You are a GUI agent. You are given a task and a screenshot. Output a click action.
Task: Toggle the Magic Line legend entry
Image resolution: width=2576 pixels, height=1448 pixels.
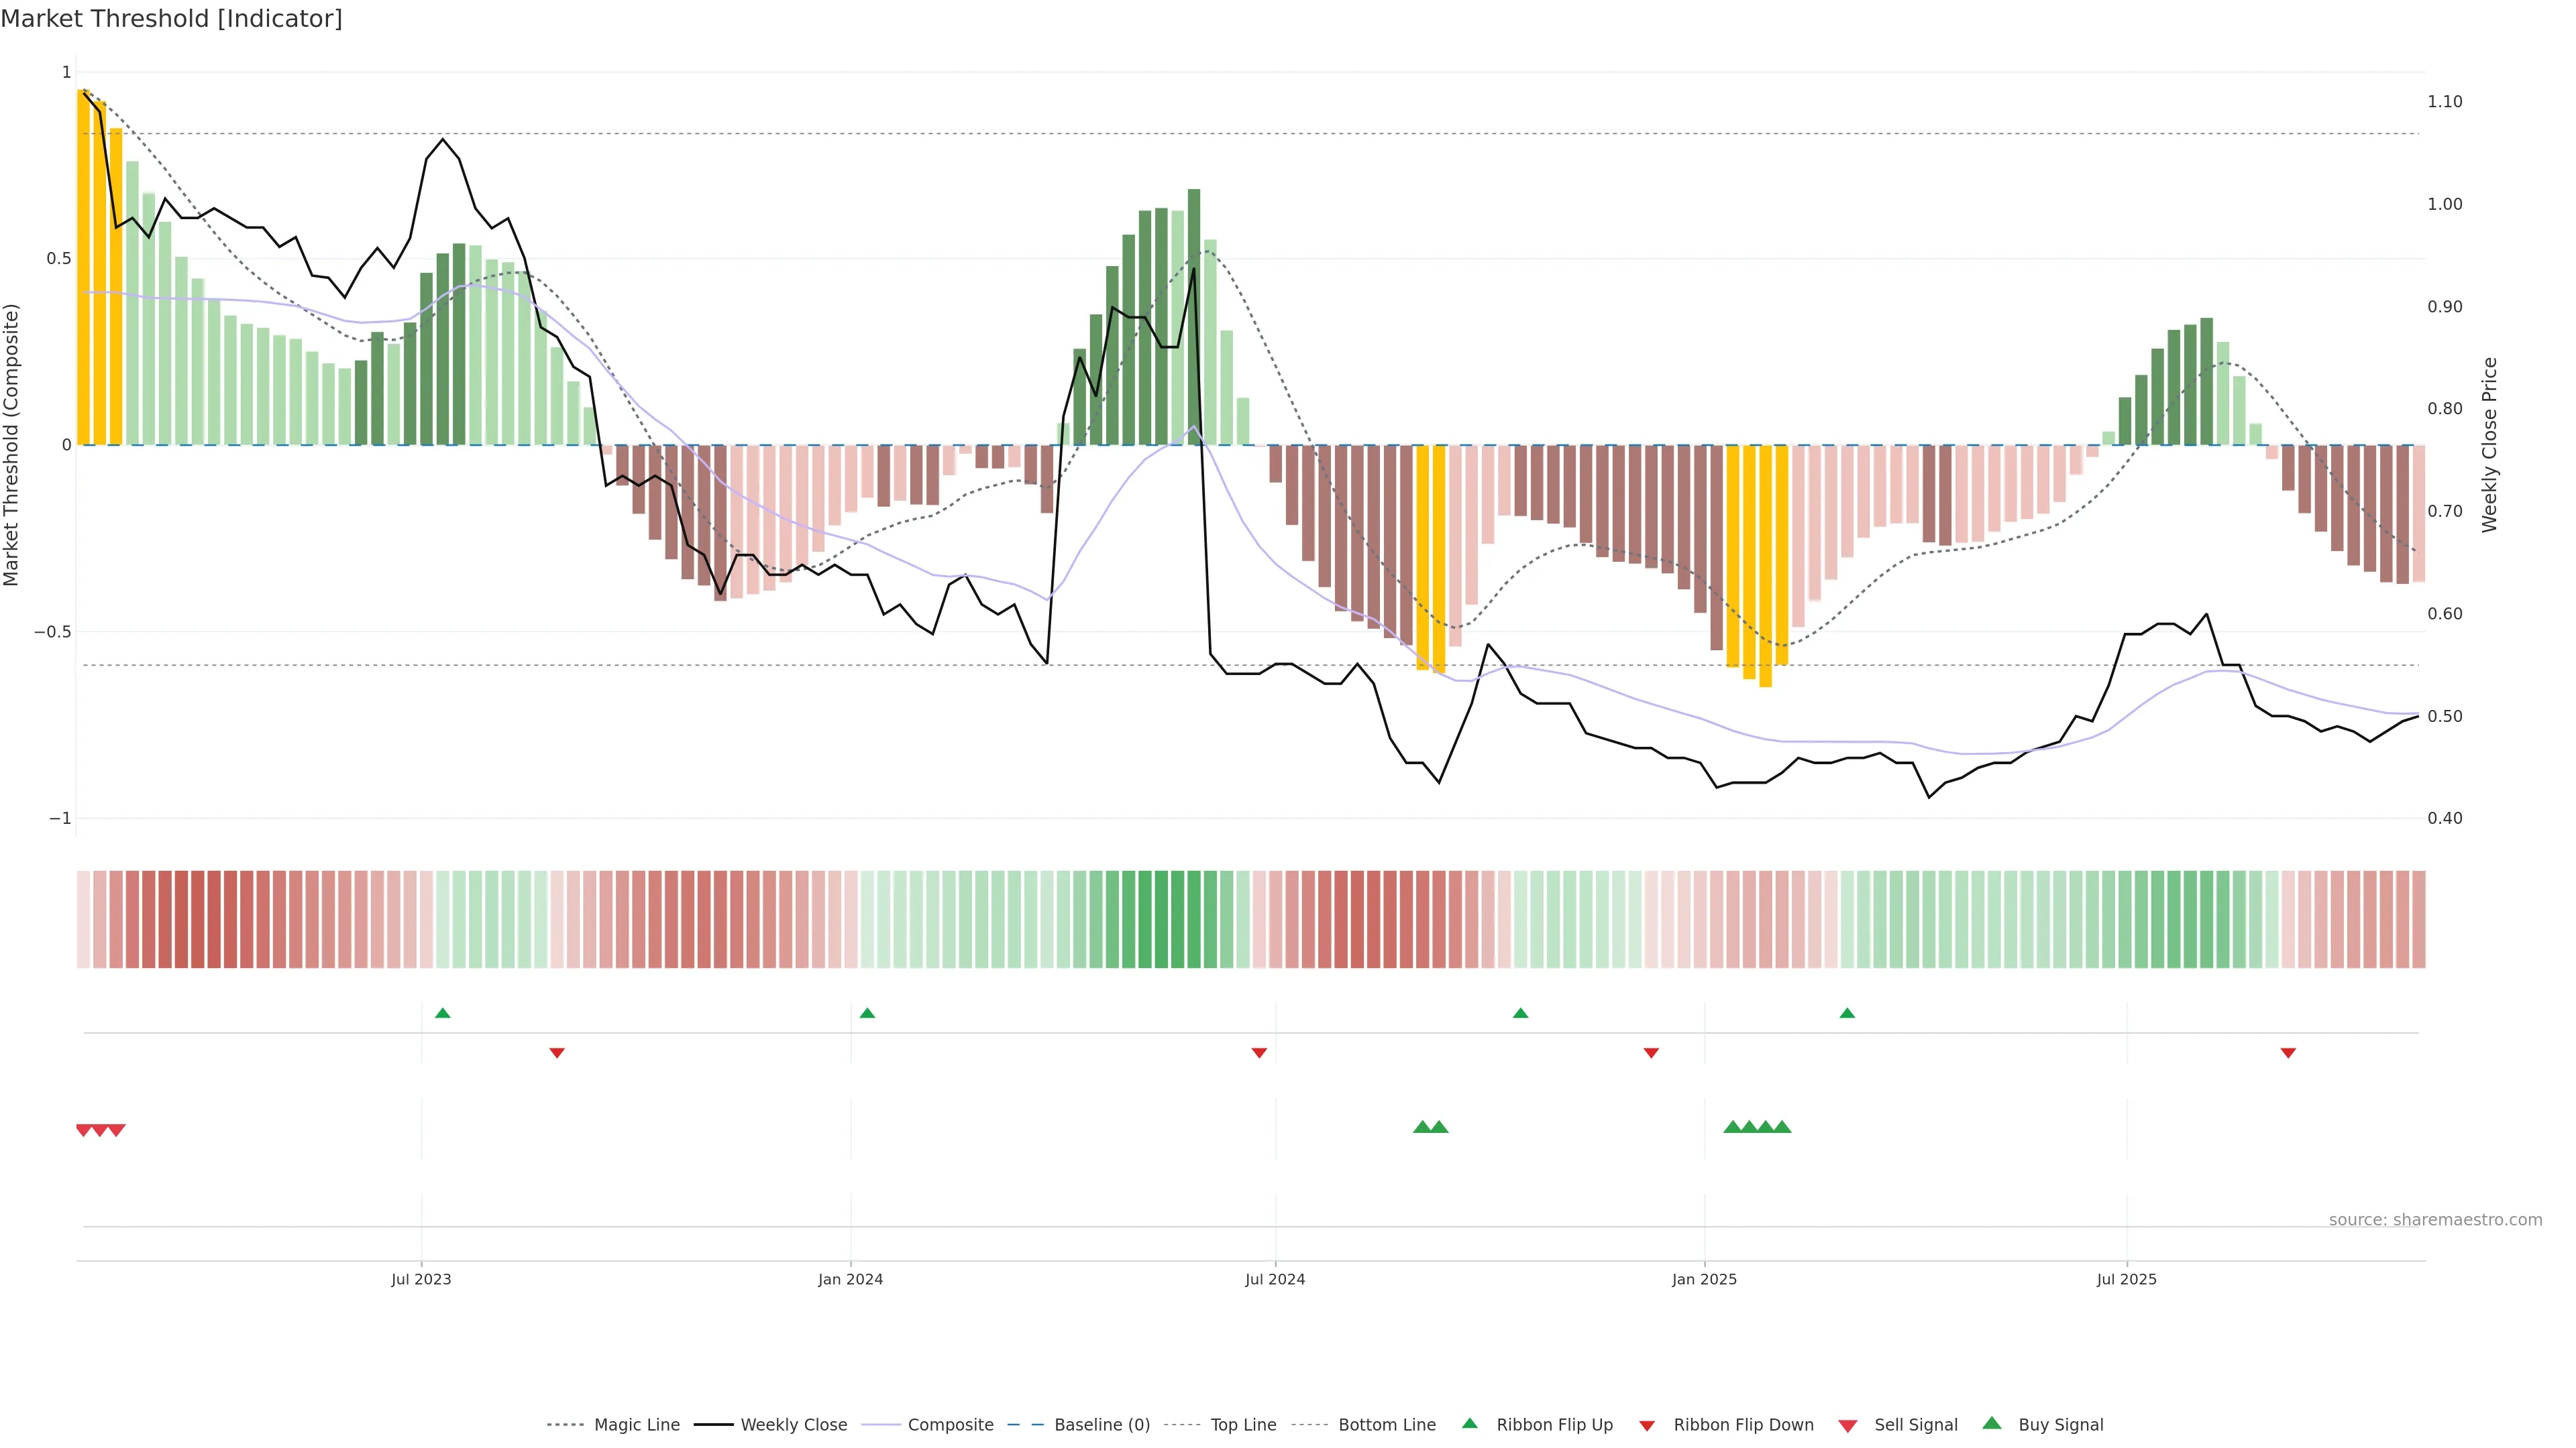636,1425
